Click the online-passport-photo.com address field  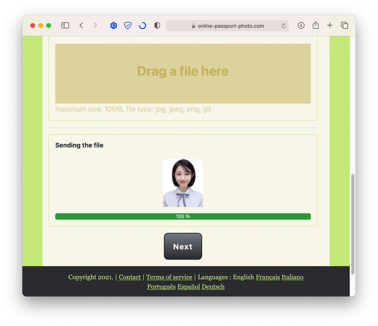[227, 26]
